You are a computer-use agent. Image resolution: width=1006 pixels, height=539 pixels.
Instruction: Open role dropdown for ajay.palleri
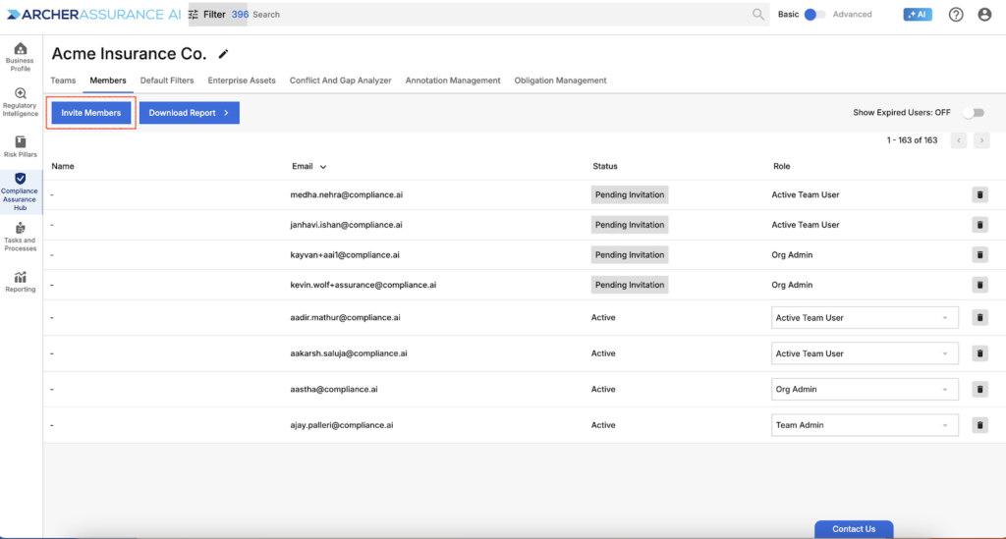click(x=865, y=425)
